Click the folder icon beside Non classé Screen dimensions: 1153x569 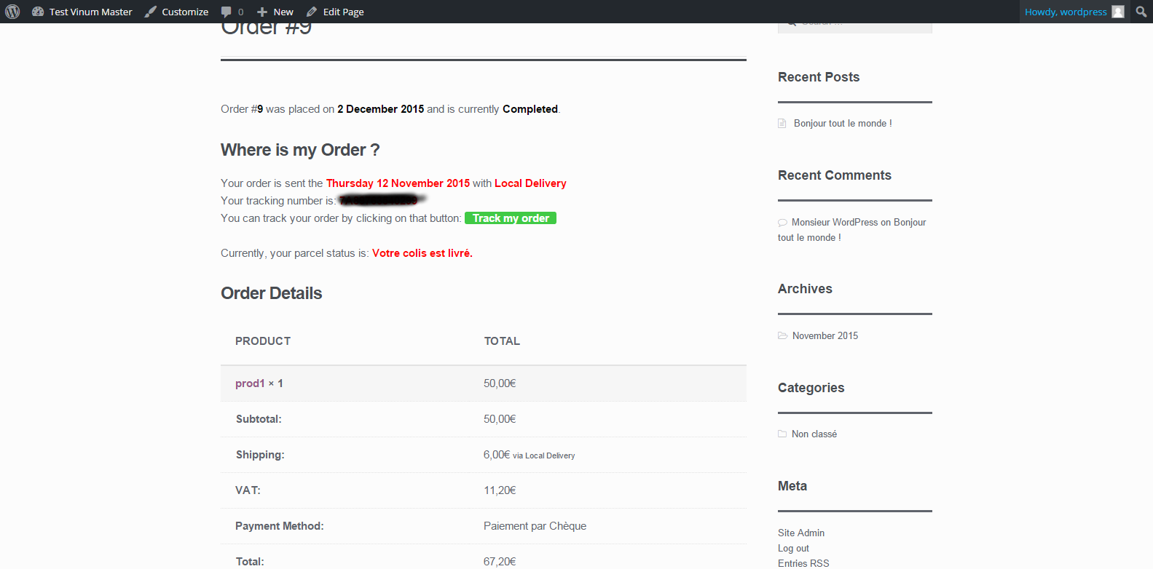782,434
